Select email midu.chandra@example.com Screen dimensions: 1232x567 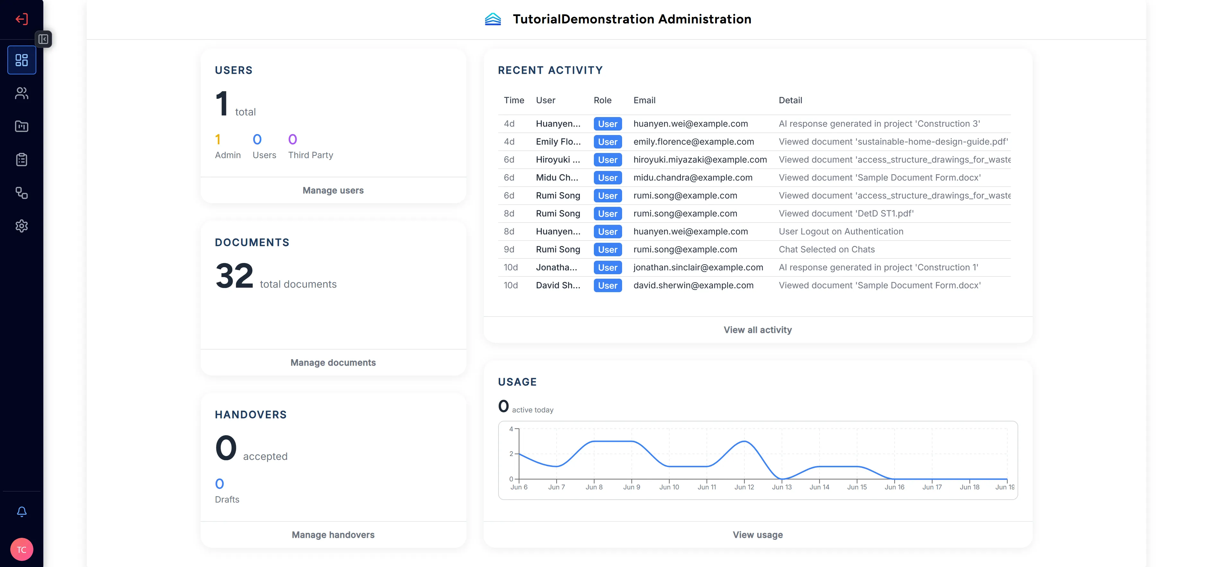pos(692,178)
